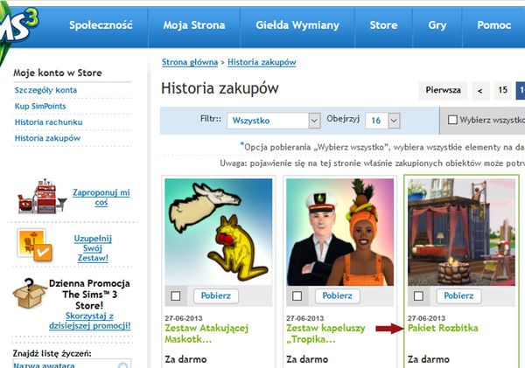Tick checkbox for Zestaw kapeluszy Tropika
The height and width of the screenshot is (368, 525).
click(x=297, y=296)
